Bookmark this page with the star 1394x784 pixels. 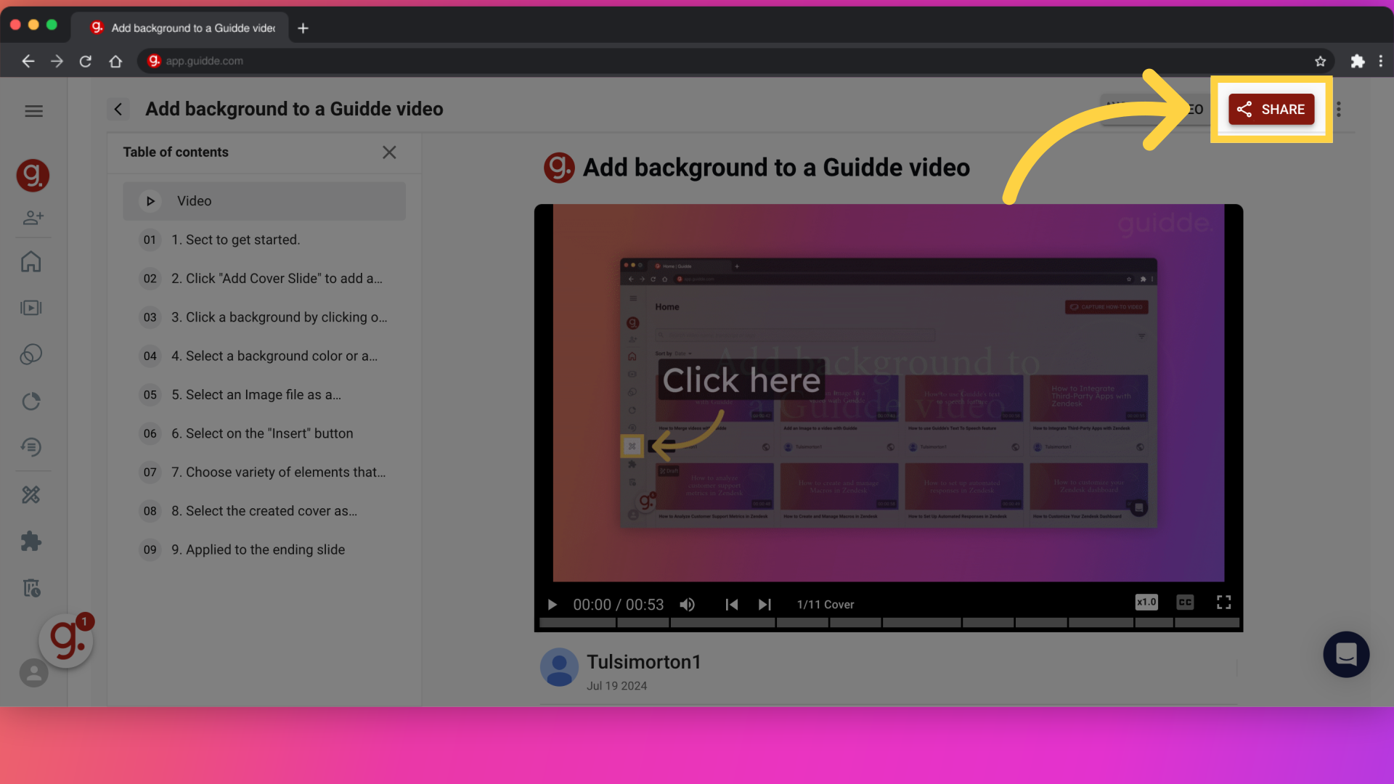[x=1320, y=62]
